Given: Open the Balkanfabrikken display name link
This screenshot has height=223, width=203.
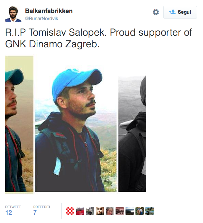Looking at the screenshot, I should [x=49, y=11].
